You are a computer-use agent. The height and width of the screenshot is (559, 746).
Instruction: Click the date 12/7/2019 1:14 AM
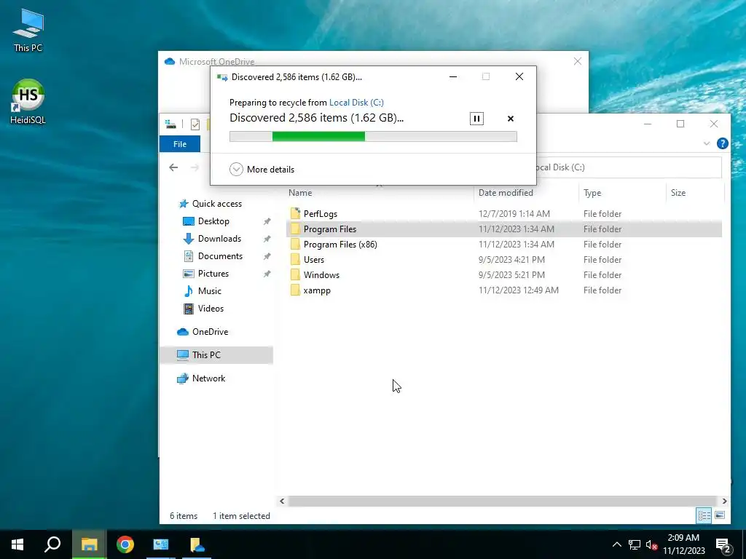tap(514, 214)
